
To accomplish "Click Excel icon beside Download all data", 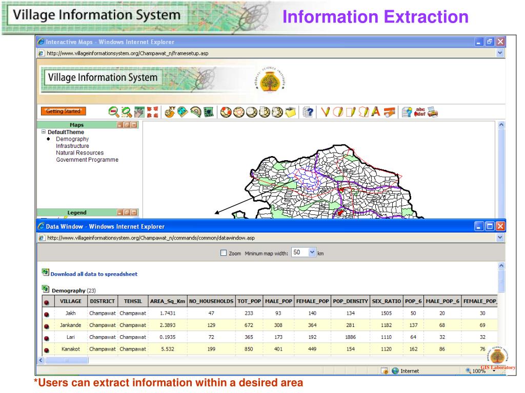I will 45,272.
